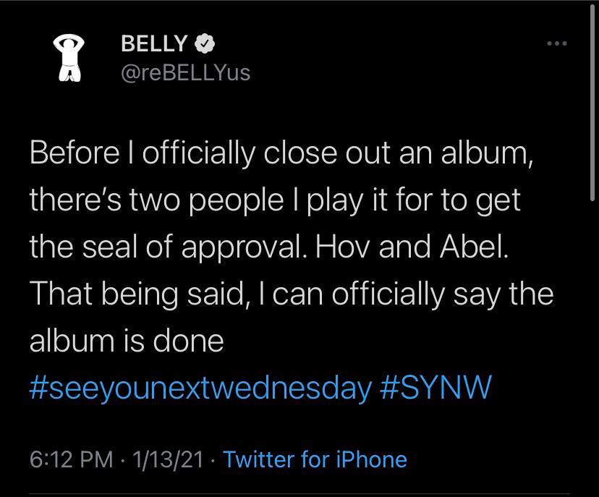
Task: Select the verified checkmark to view verification info
Action: pyautogui.click(x=205, y=43)
